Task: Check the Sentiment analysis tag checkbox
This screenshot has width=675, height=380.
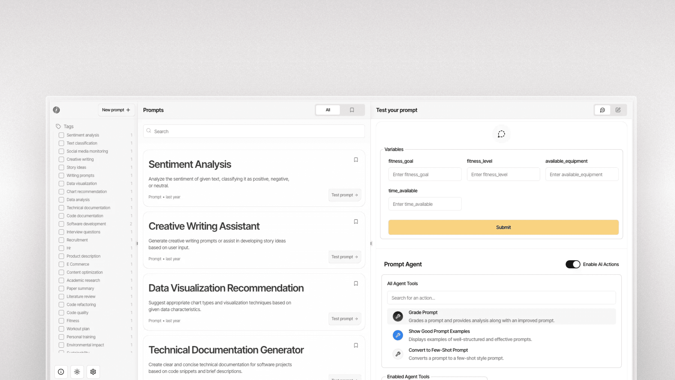Action: pos(61,135)
